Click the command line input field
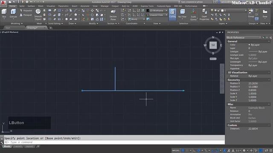Screen dimensions: 273x153 (114, 142)
